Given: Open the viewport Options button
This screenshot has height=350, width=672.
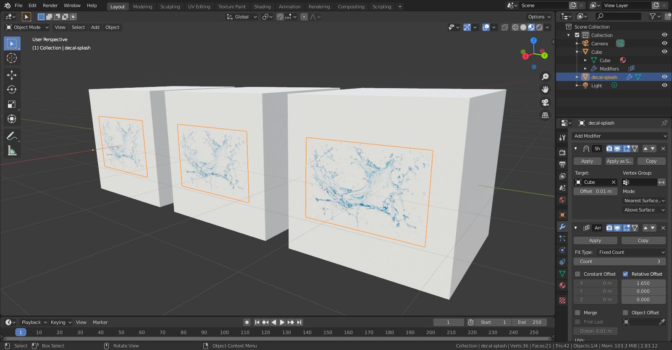Looking at the screenshot, I should (539, 17).
